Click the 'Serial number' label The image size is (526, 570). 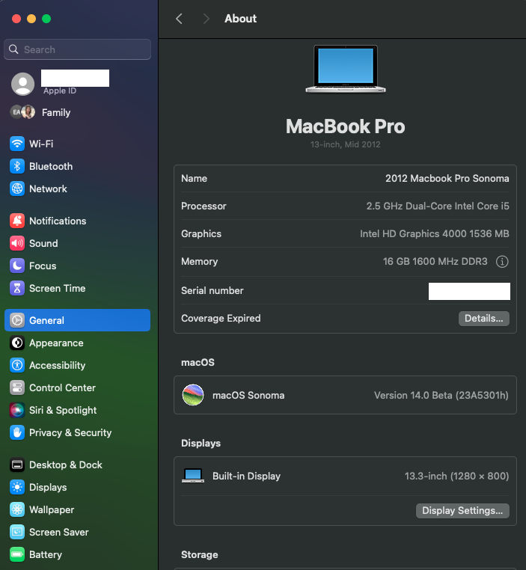point(212,290)
